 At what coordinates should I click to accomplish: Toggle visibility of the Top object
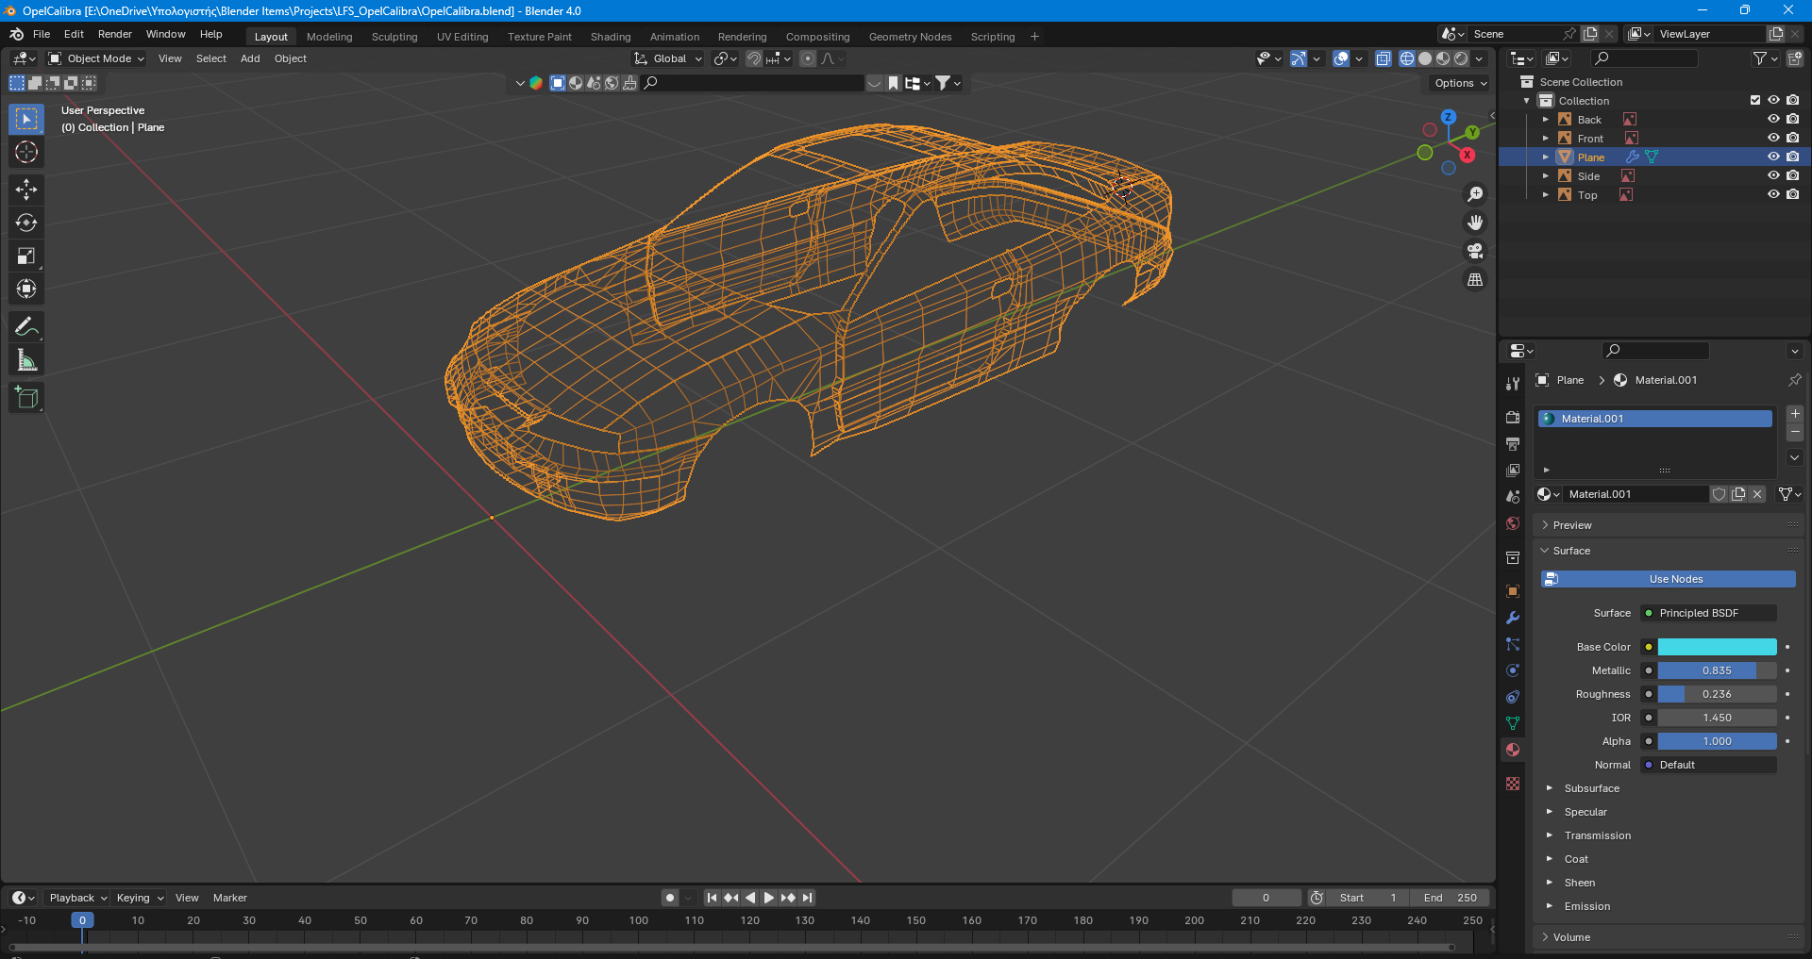1773,194
